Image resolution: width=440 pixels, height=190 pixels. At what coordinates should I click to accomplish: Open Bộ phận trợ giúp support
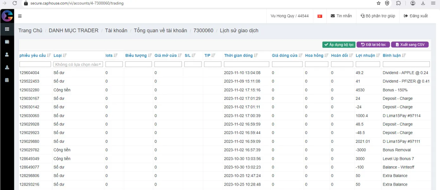[x=378, y=16]
